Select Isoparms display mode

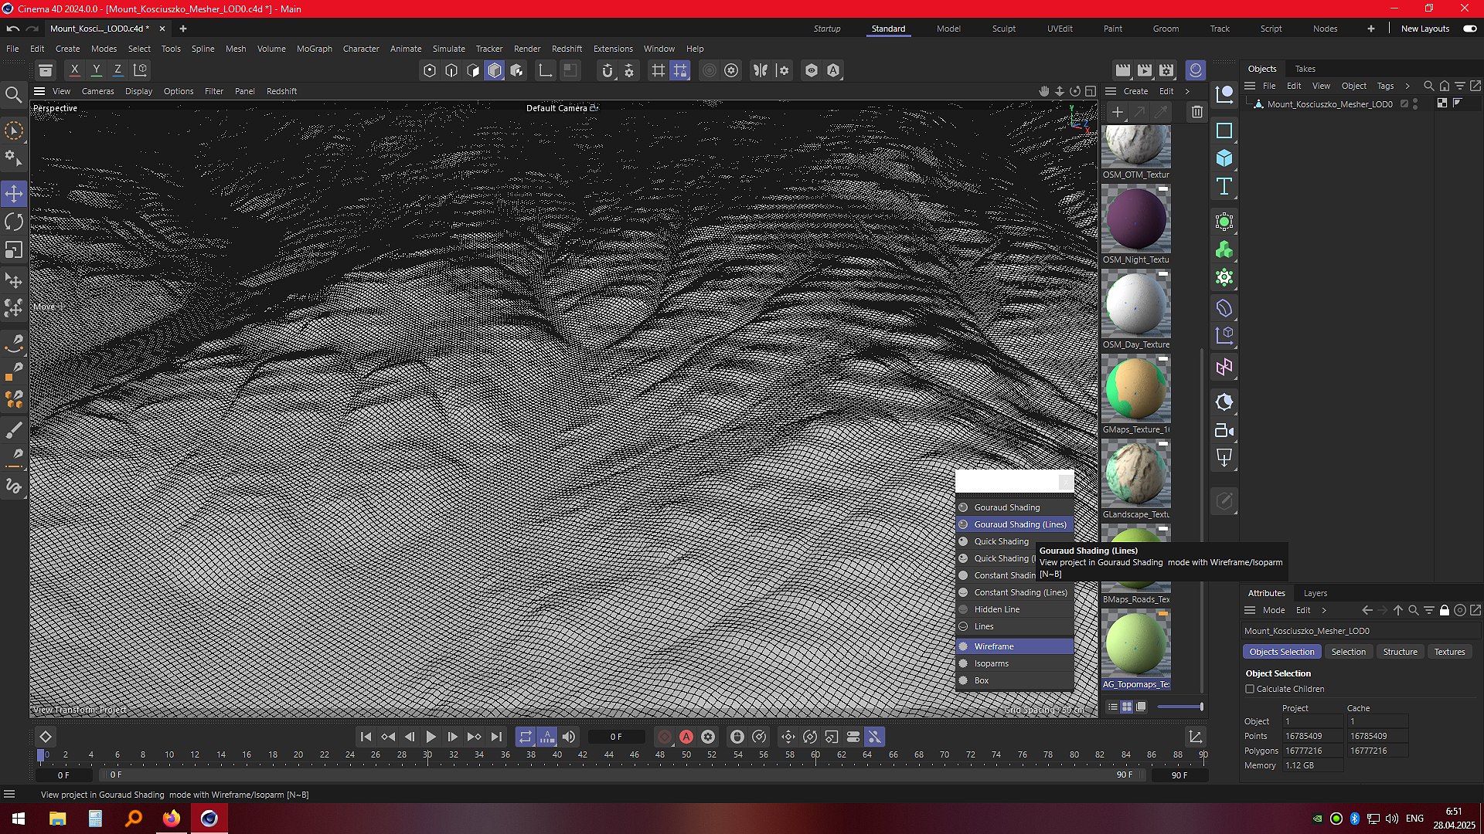1015,663
